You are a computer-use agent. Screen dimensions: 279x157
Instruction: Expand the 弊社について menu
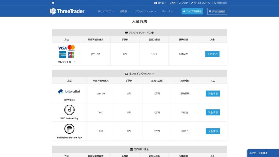(106, 11)
